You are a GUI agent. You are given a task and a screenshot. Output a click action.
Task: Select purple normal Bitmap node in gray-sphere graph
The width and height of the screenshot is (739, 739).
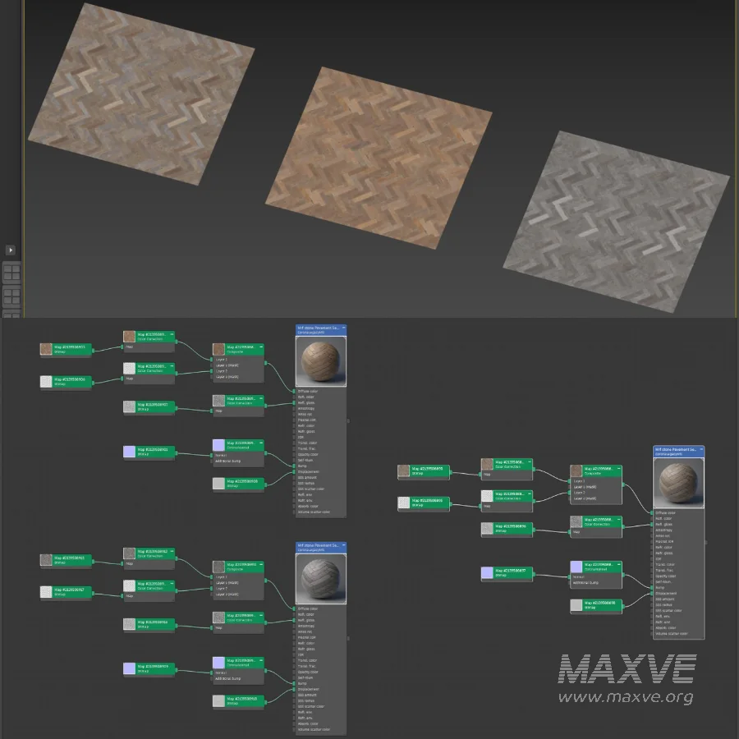click(149, 668)
